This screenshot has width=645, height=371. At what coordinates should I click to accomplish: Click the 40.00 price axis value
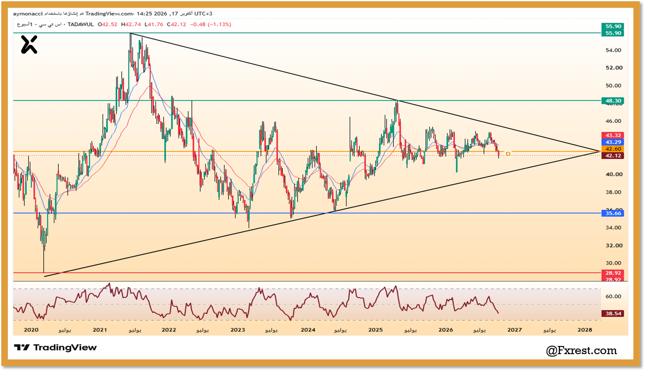(x=614, y=174)
